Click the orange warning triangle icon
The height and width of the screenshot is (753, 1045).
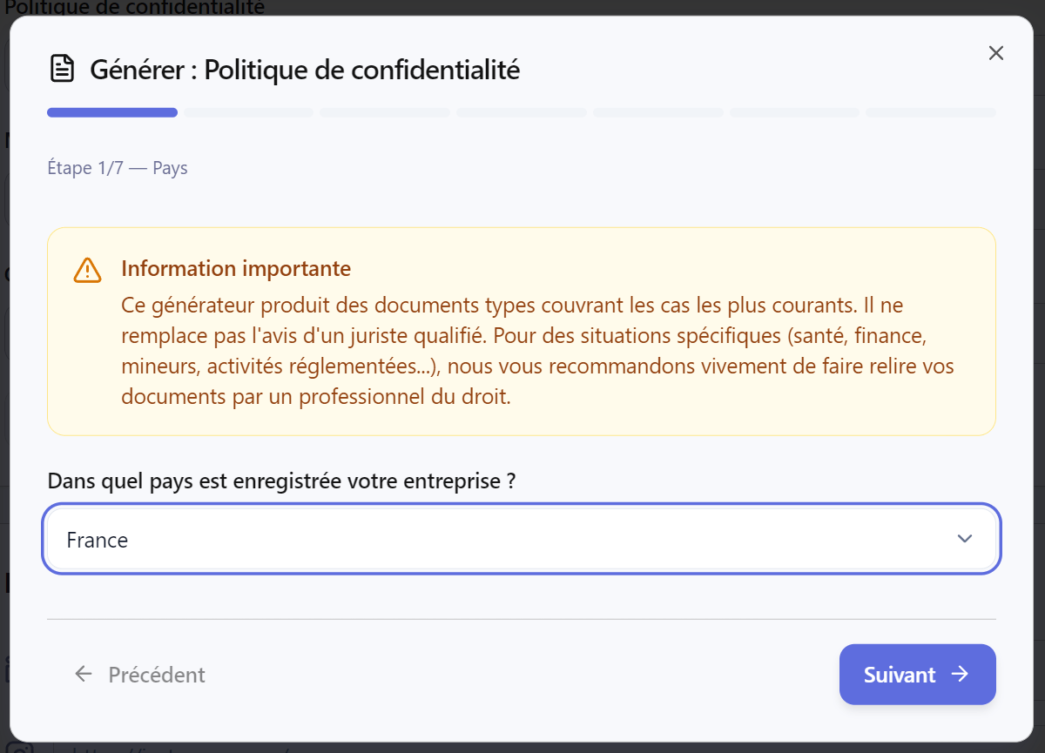tap(87, 270)
